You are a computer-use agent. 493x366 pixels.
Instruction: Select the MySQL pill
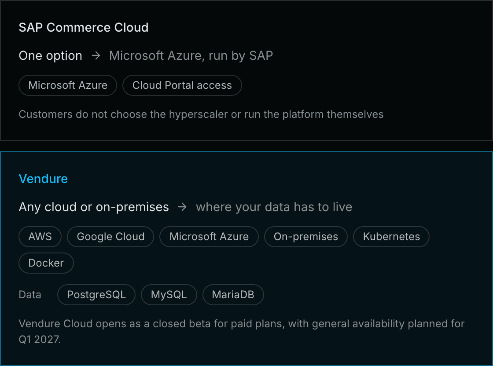[x=169, y=295]
